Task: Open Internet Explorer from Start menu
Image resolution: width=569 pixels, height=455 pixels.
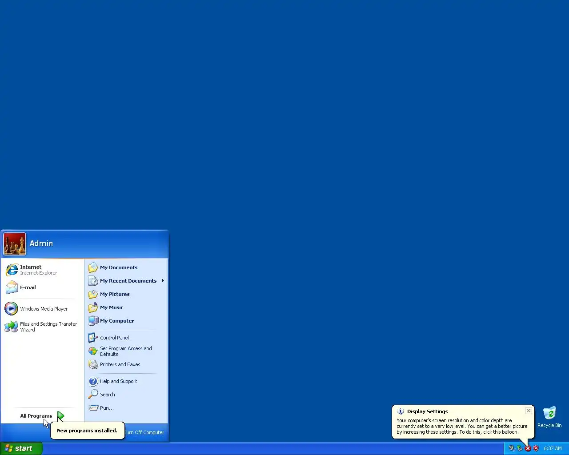Action: (43, 270)
